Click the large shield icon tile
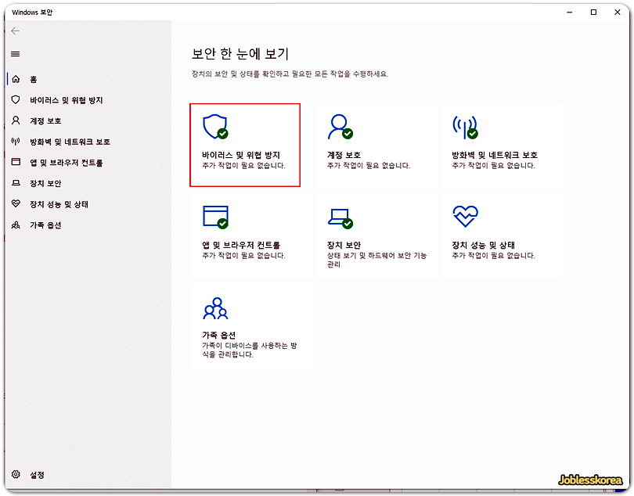Screen dimensions: 634x496 click(215, 127)
